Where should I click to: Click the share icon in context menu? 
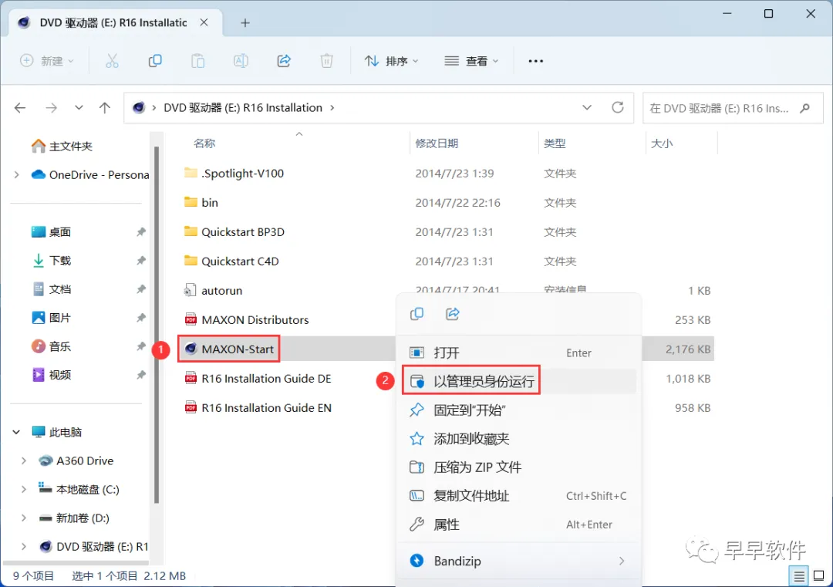click(x=453, y=314)
